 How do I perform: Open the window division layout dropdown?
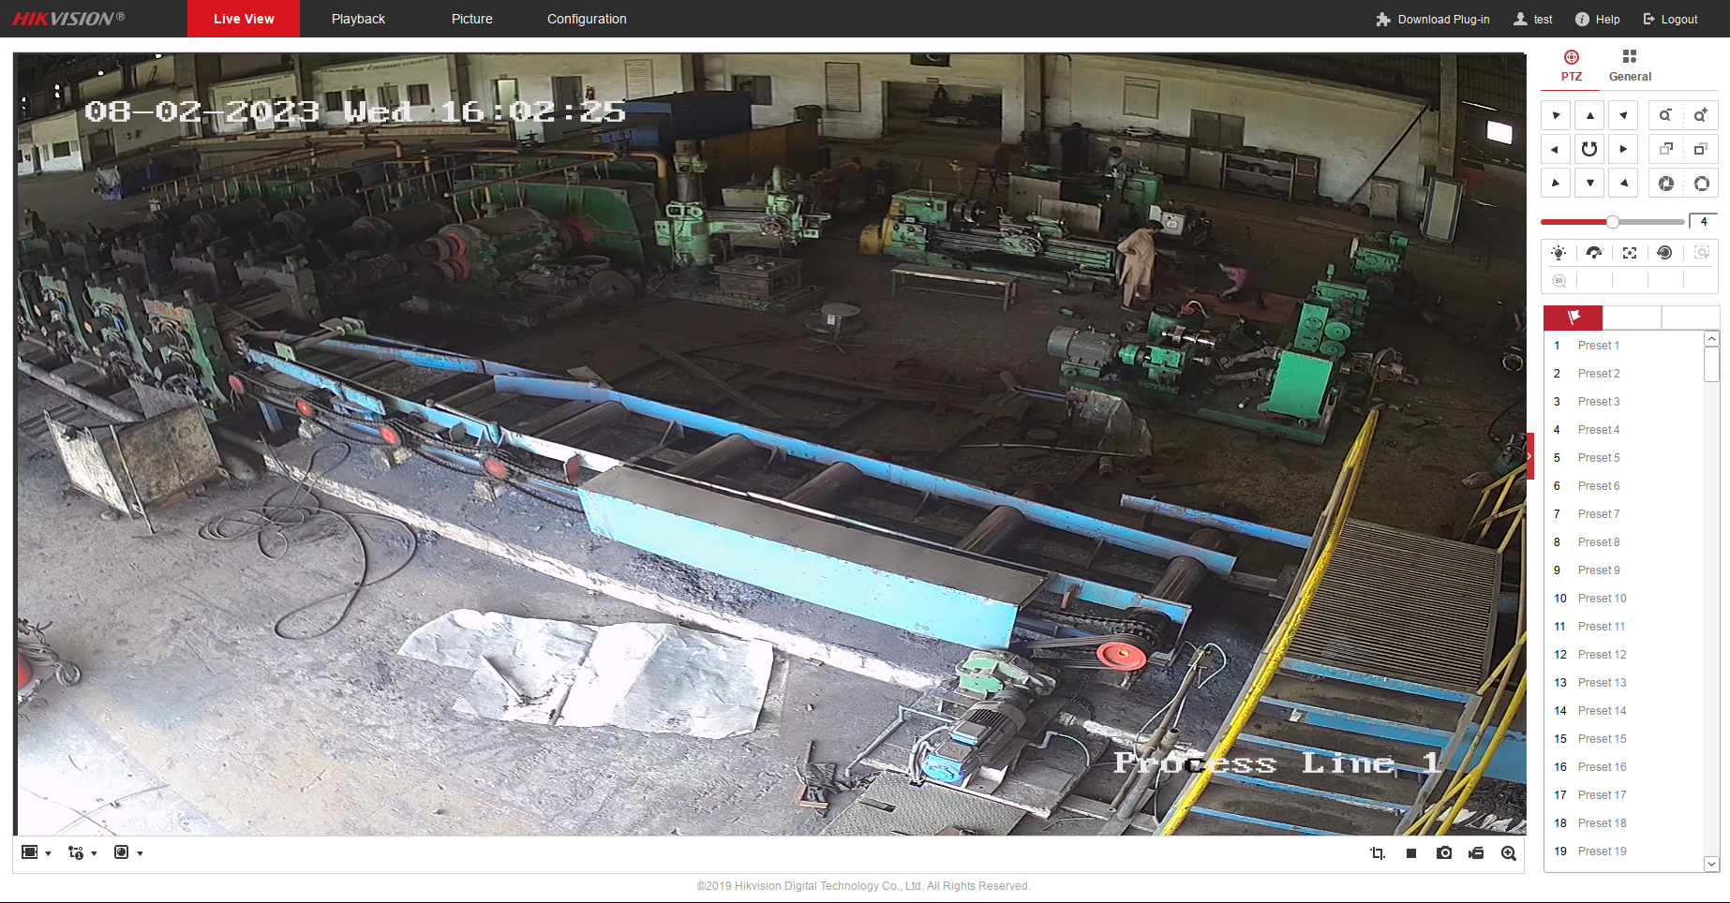click(x=36, y=852)
